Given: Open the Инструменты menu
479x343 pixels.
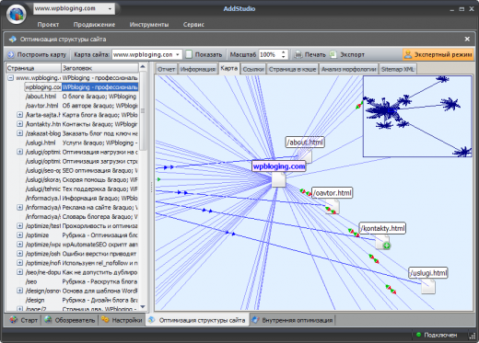Looking at the screenshot, I should [x=149, y=25].
